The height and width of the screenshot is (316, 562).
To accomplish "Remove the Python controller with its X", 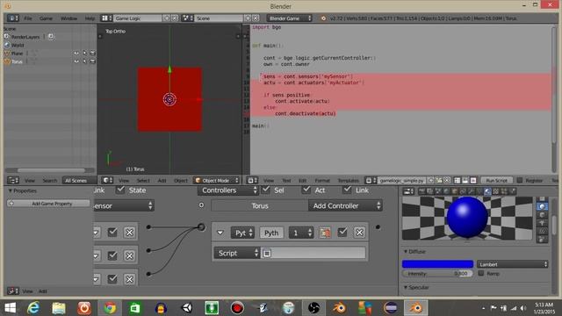I will [x=359, y=232].
